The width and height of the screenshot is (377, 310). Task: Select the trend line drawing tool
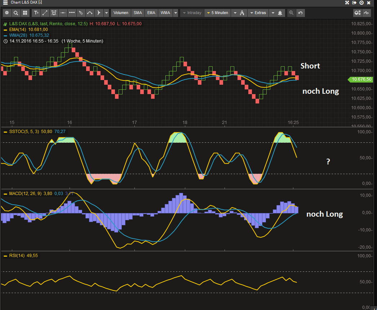[45, 13]
